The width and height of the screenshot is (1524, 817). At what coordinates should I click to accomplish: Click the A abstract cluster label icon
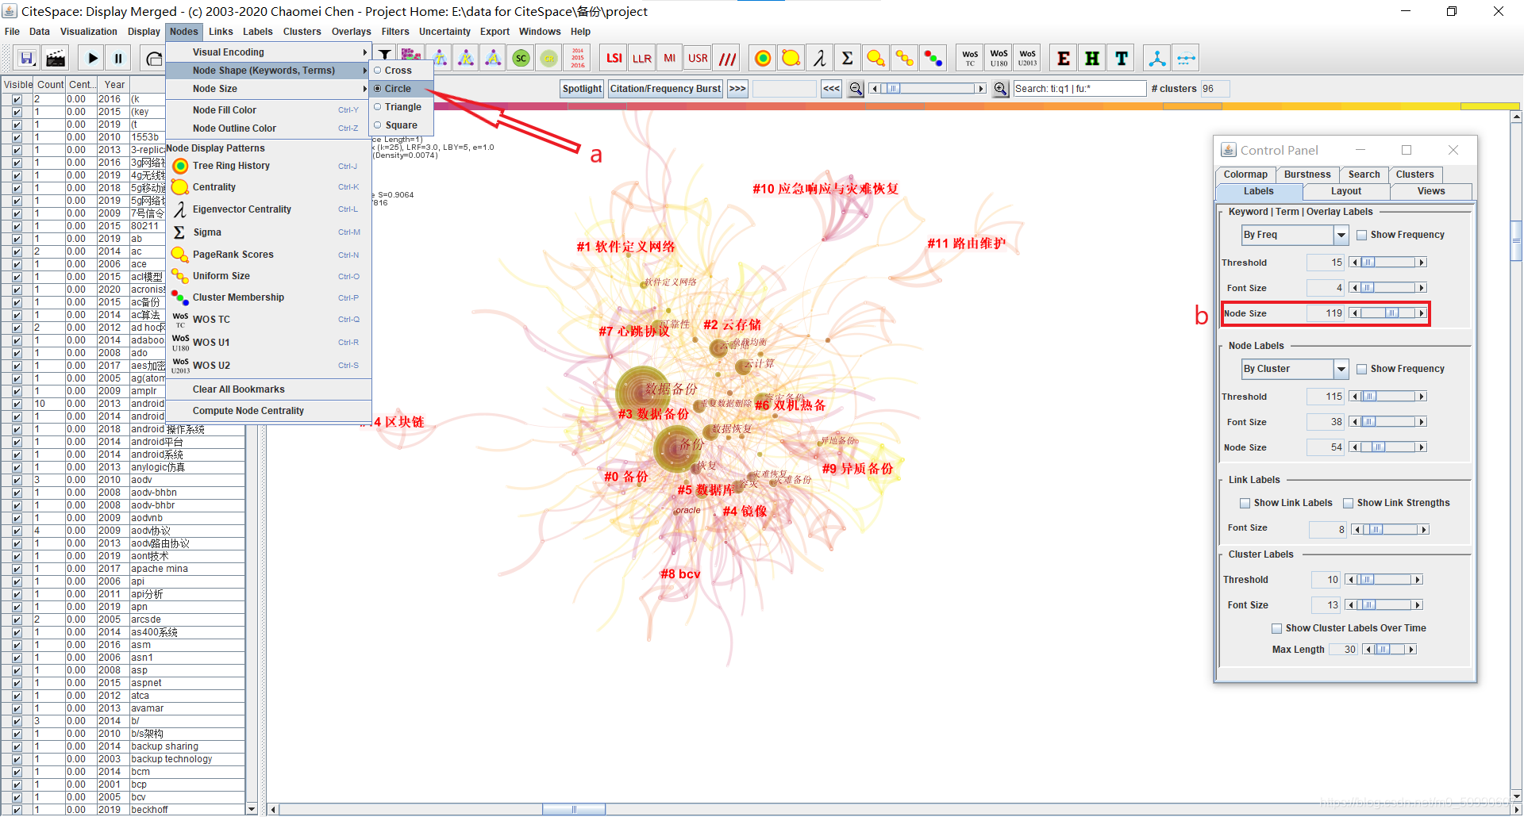point(493,58)
